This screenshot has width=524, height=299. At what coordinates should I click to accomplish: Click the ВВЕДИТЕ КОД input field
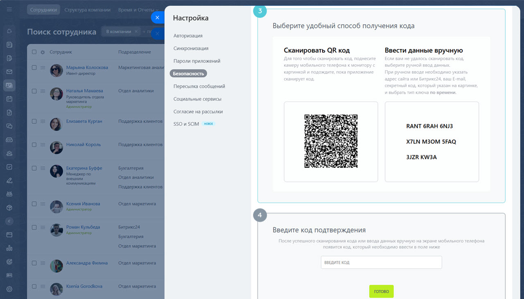pyautogui.click(x=381, y=262)
